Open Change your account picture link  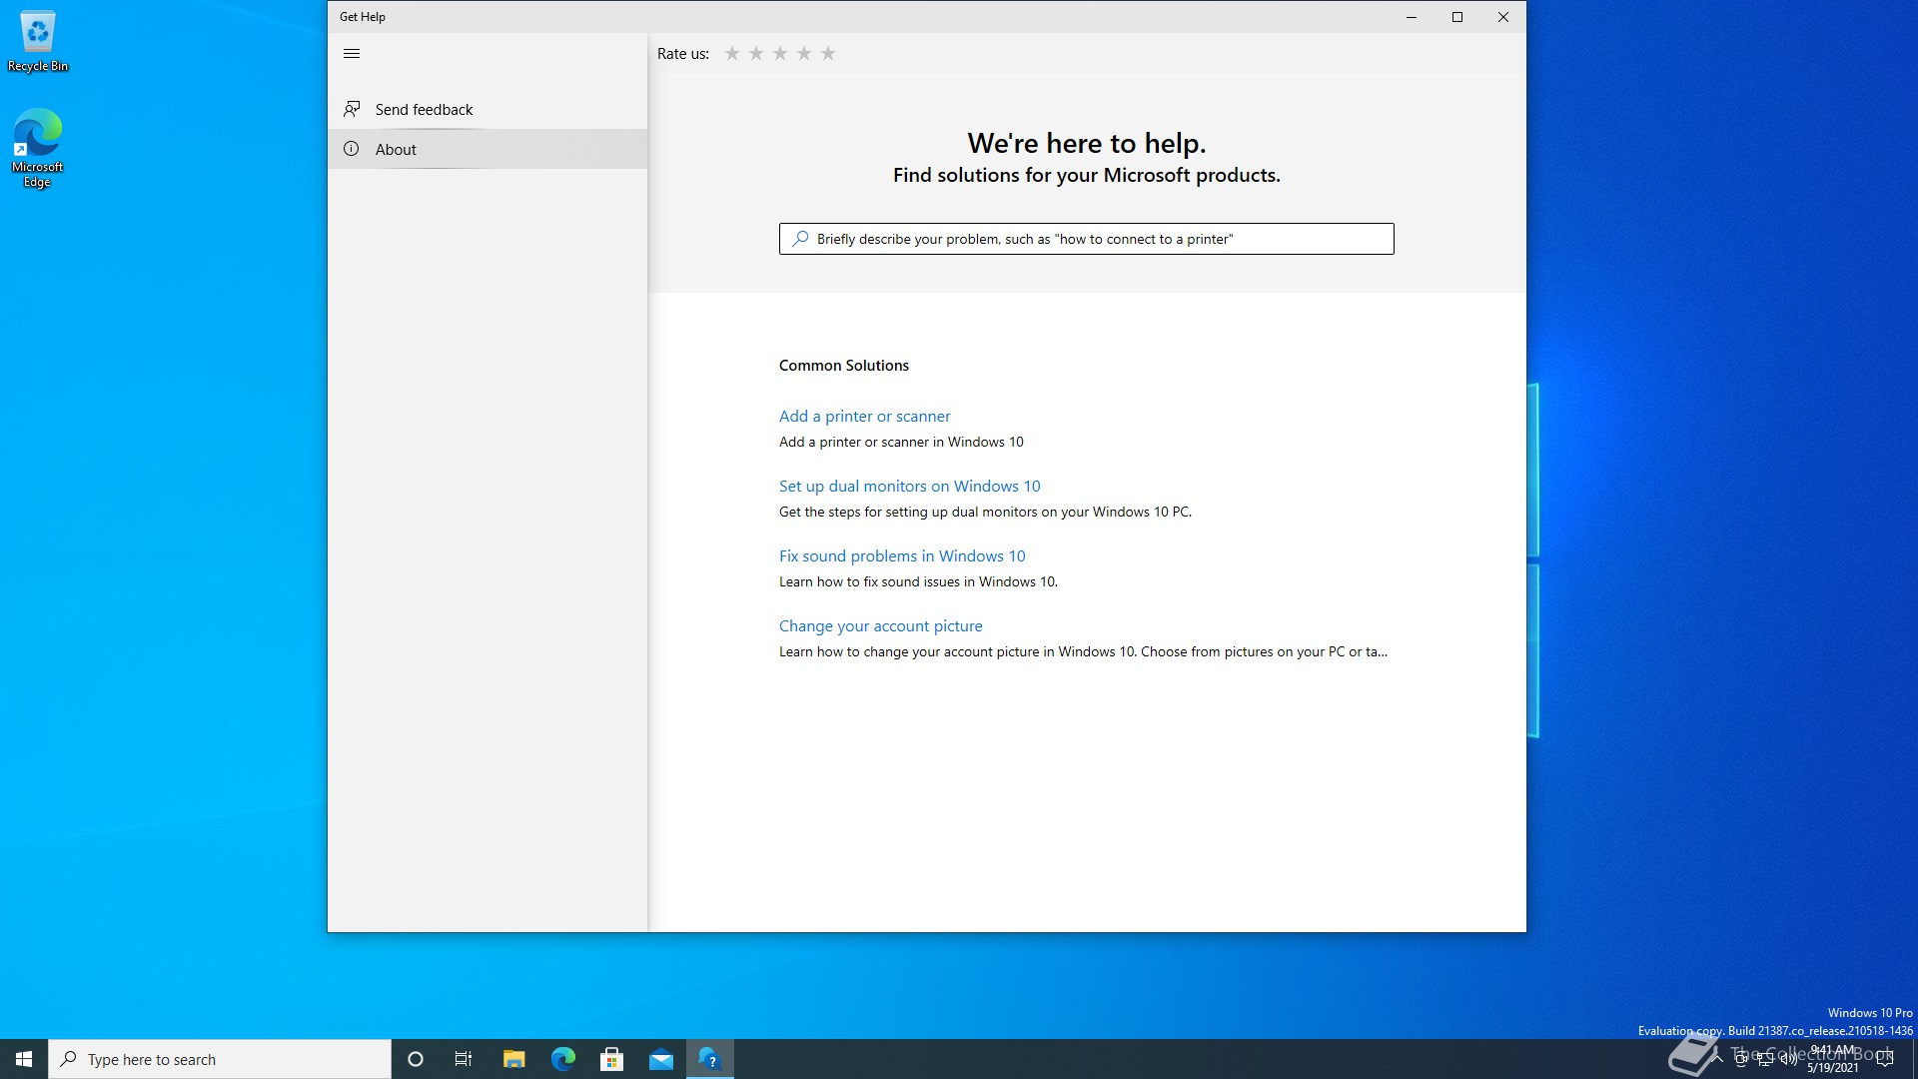click(880, 625)
